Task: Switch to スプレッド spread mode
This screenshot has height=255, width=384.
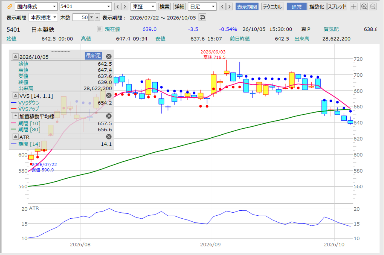Action: coord(337,6)
